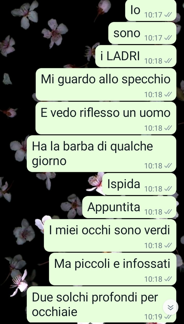Tap read checkmarks on the 'Appuntita' message
This screenshot has height=324, width=184.
coord(168,212)
